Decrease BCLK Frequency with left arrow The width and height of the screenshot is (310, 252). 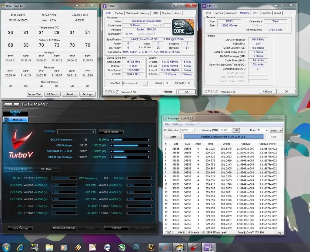pyautogui.click(x=111, y=140)
